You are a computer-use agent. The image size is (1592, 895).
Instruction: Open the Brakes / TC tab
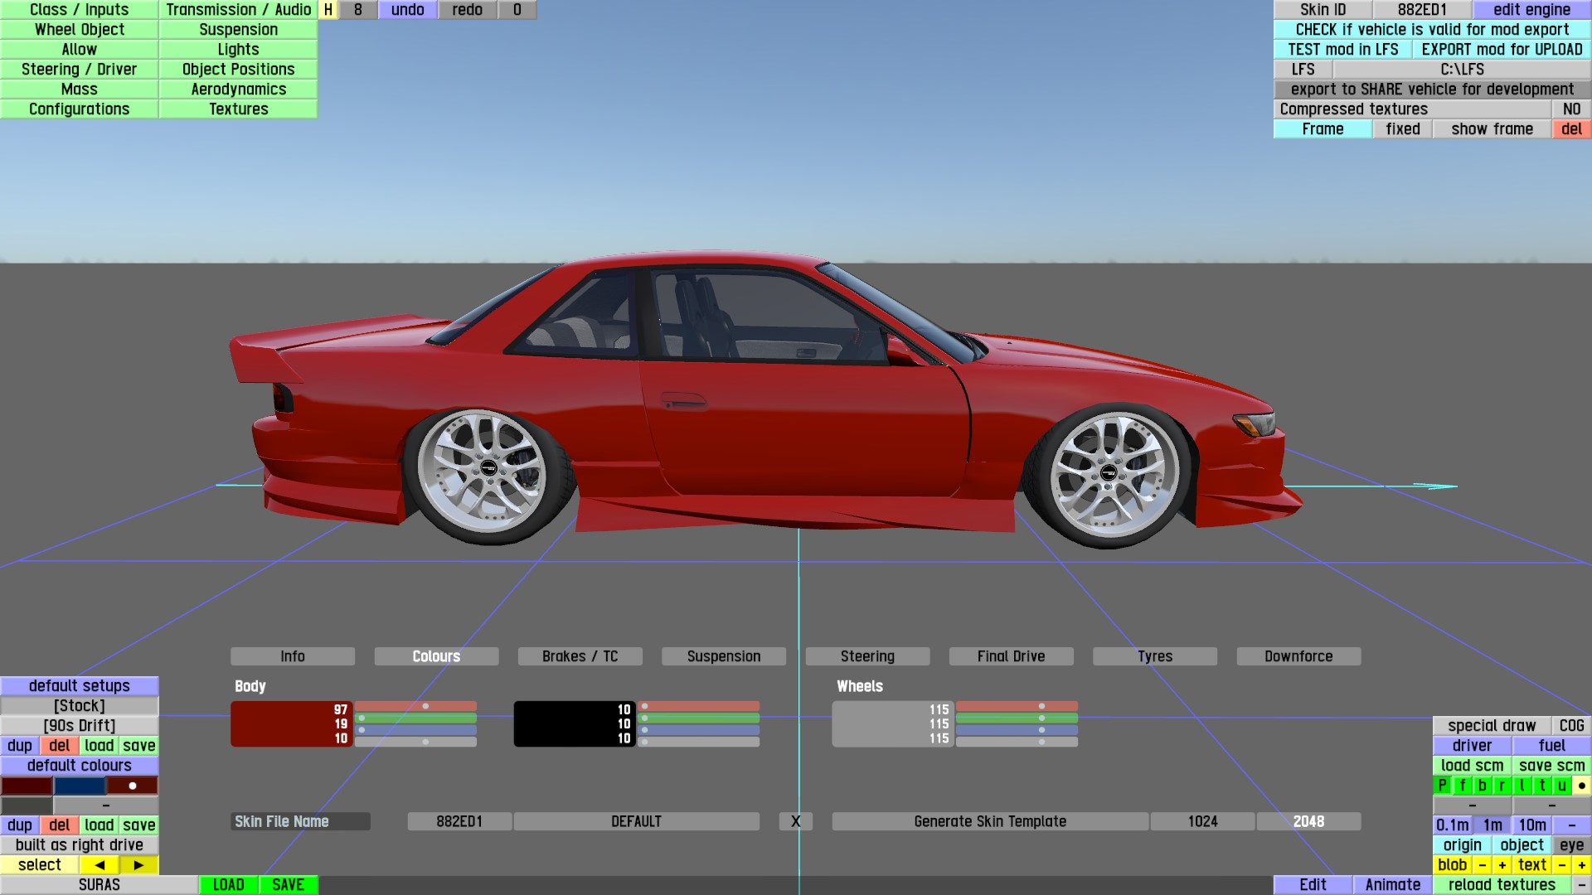580,656
